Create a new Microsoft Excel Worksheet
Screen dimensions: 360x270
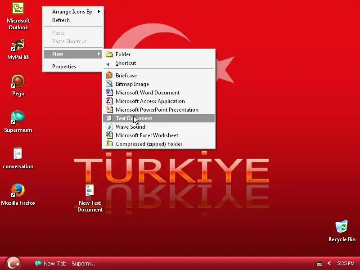(x=159, y=135)
